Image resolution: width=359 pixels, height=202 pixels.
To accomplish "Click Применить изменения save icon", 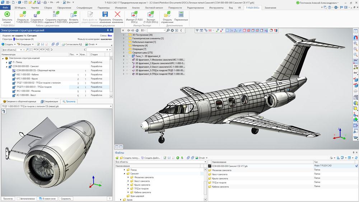I will [x=105, y=14].
